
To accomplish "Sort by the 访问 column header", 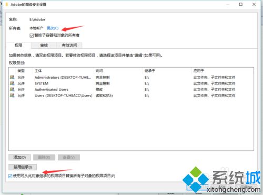I will pyautogui.click(x=99, y=71).
